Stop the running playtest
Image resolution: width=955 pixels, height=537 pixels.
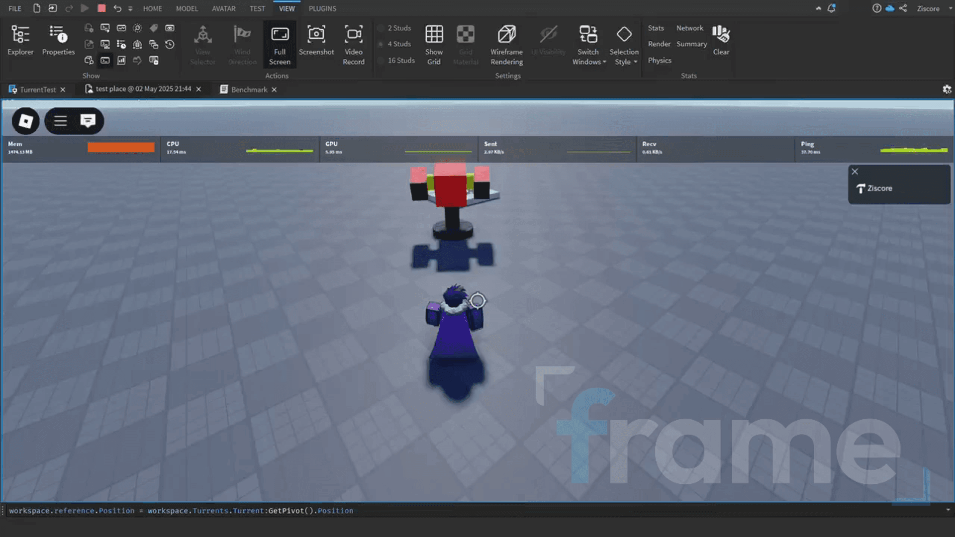click(101, 8)
